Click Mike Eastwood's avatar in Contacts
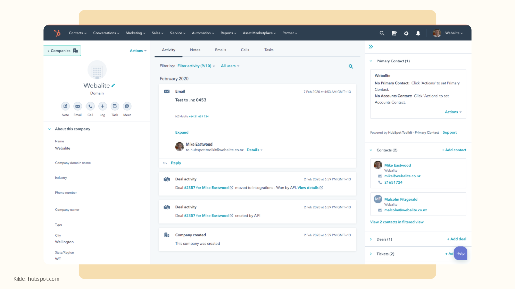Viewport: 515px width, 289px height. point(378,165)
